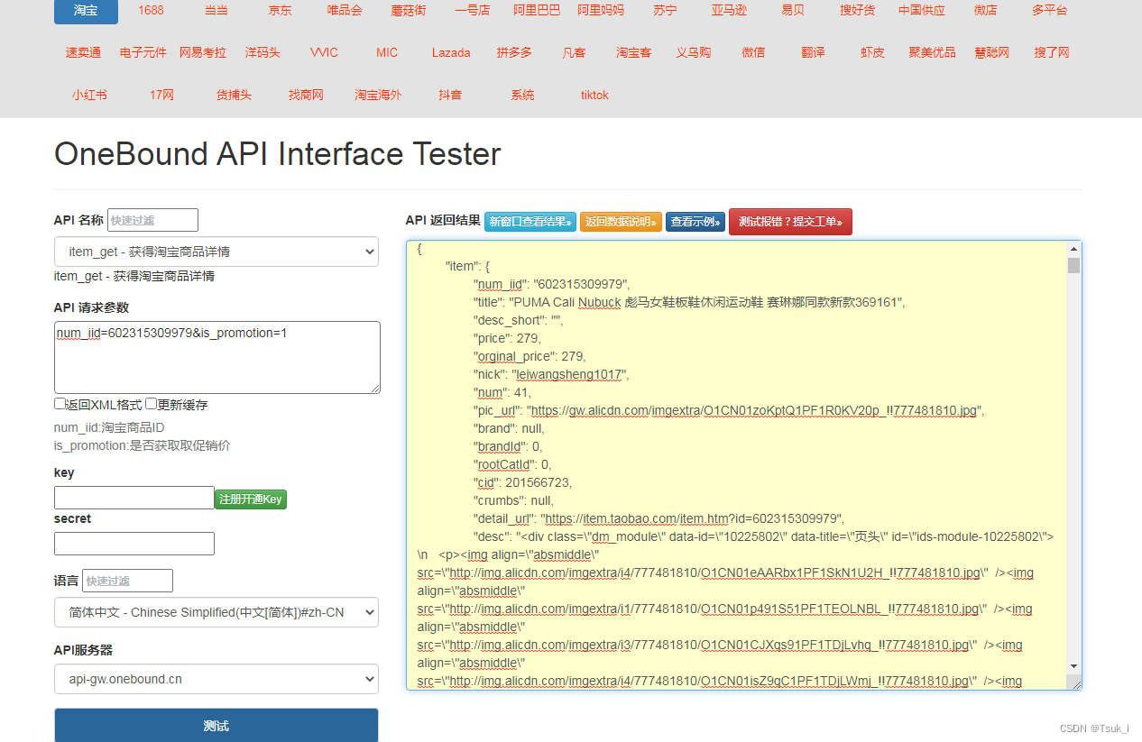Click the API request parameters textarea
1142x742 pixels.
[217, 357]
